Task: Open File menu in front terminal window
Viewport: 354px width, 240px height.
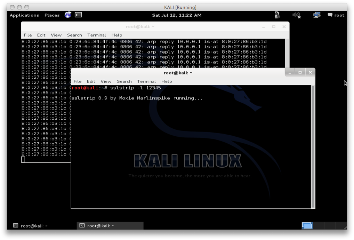Action: click(78, 81)
